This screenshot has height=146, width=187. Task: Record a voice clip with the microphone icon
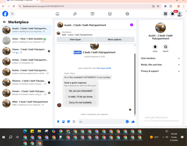click(58, 121)
